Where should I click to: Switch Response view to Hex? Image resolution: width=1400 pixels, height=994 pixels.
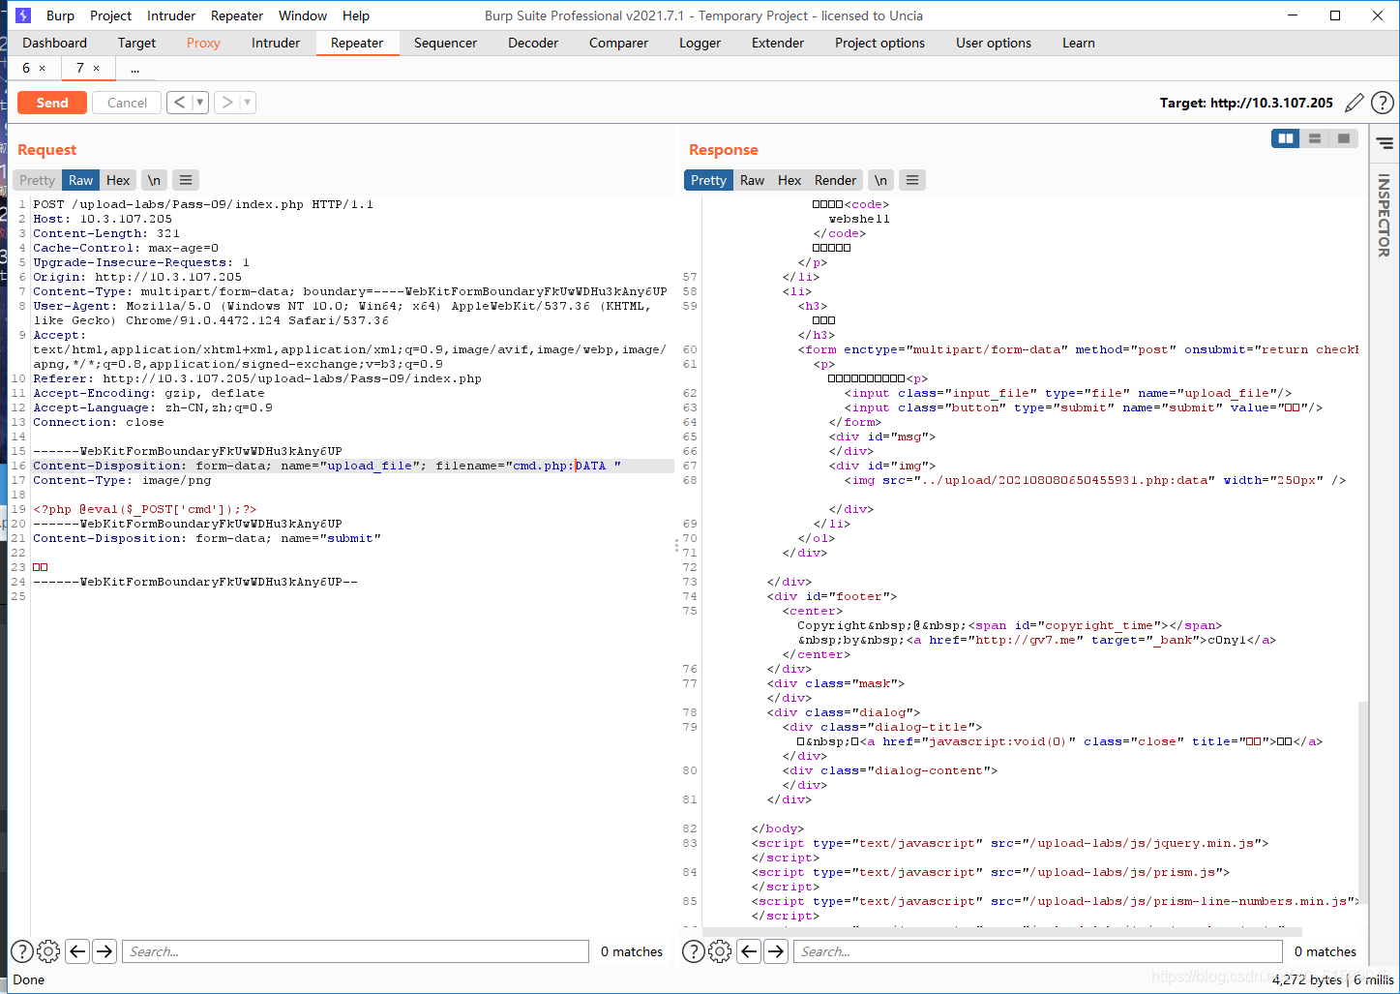pos(789,180)
